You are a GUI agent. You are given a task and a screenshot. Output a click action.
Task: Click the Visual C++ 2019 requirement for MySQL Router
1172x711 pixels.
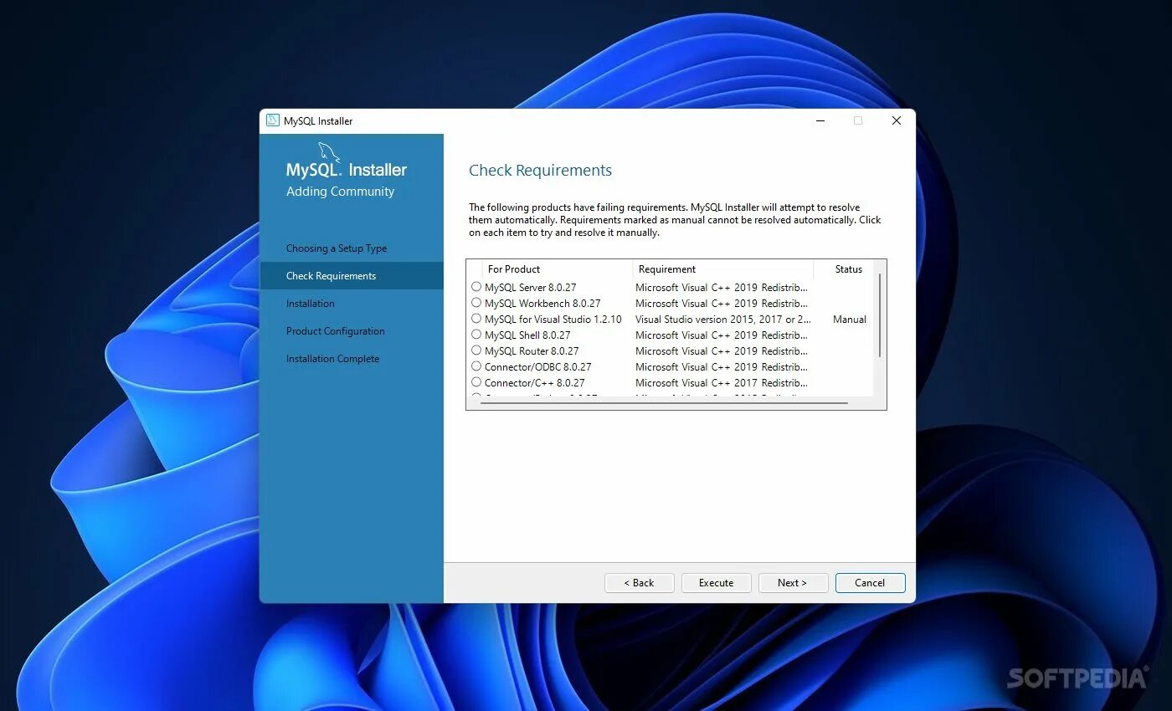coord(722,351)
